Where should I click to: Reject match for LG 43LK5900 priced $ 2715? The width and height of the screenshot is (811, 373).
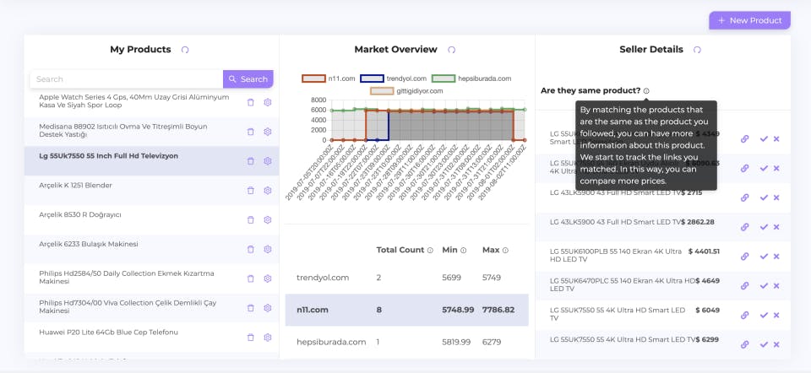point(776,197)
